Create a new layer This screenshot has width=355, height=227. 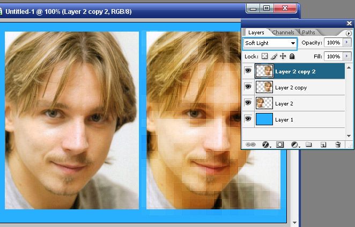click(323, 145)
